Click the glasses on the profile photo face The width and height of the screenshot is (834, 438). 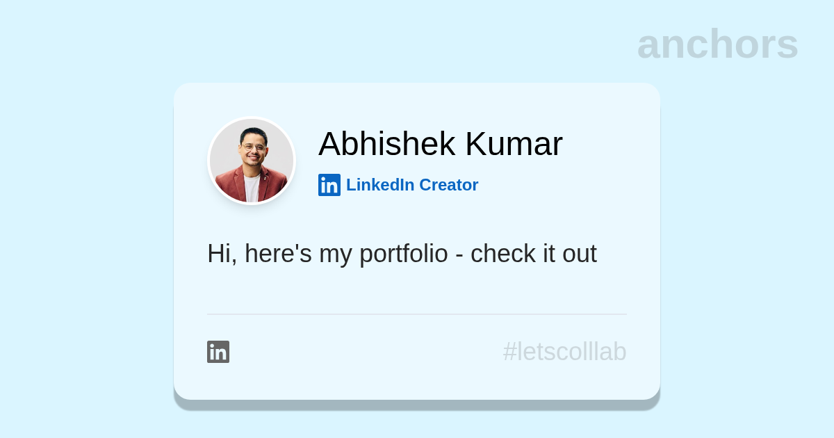(x=253, y=147)
